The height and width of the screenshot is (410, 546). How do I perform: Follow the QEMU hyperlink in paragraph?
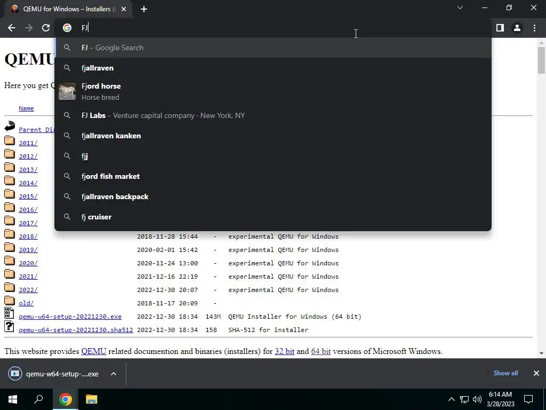[94, 351]
